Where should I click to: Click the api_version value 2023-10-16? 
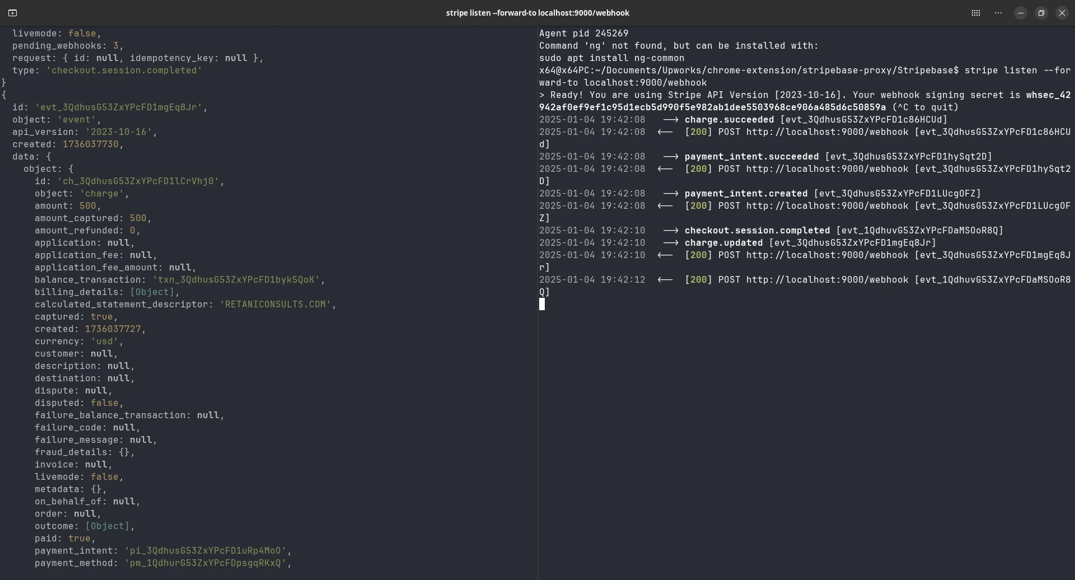point(121,132)
